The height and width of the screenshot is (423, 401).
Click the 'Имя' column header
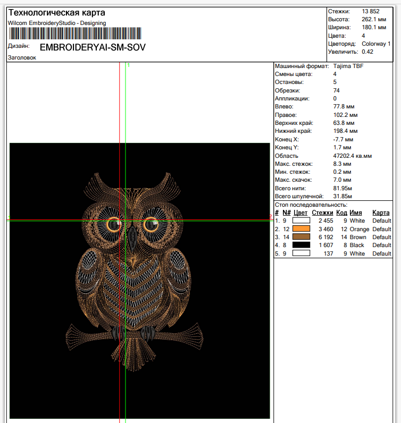[x=356, y=213]
